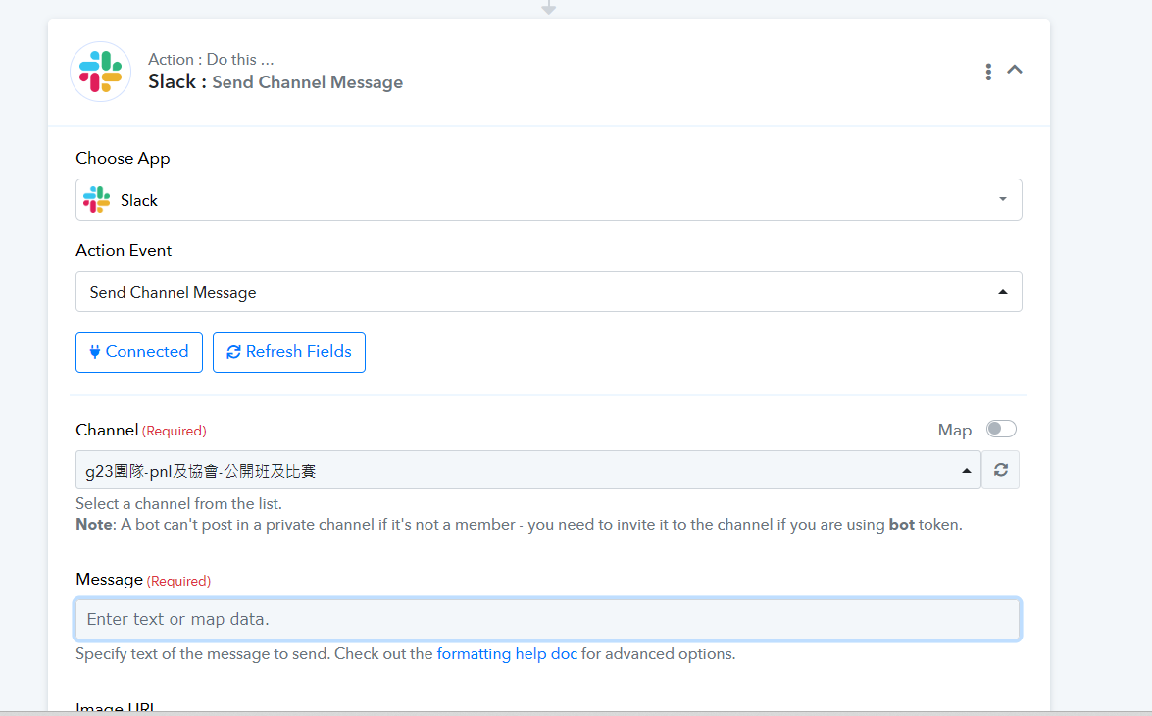The height and width of the screenshot is (716, 1152).
Task: Click the Refresh Fields button
Action: point(288,352)
